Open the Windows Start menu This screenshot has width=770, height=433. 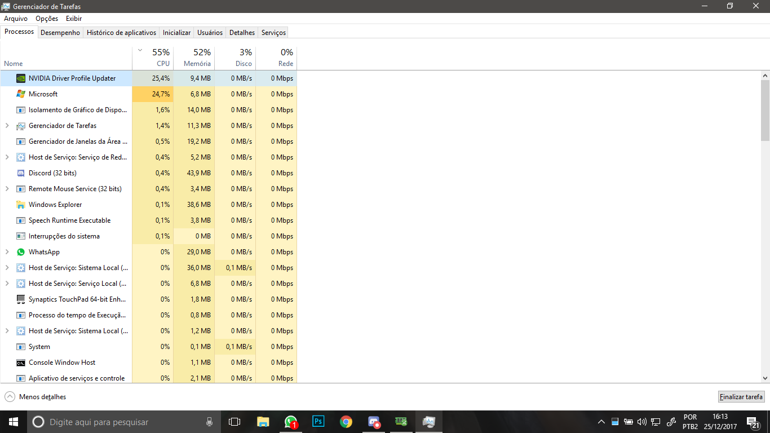click(x=14, y=422)
